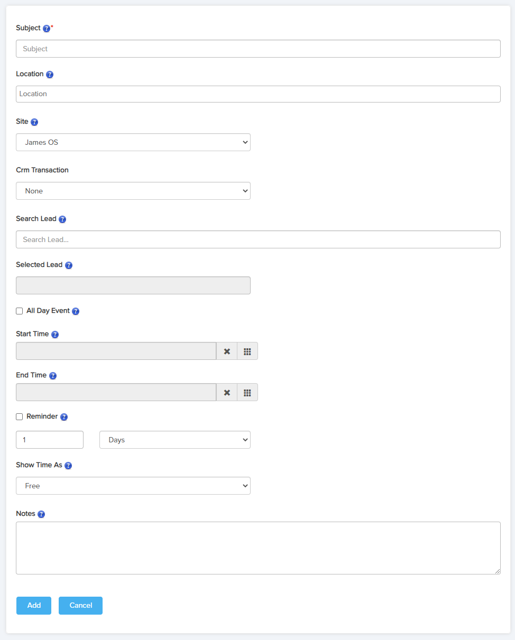Expand the Crm Transaction dropdown
This screenshot has height=640, width=515.
[x=133, y=191]
